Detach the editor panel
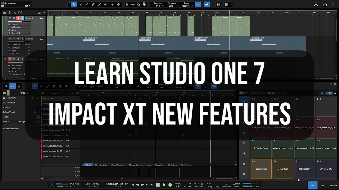Image resolution: width=339 pixels, height=190 pixels. (x=331, y=84)
